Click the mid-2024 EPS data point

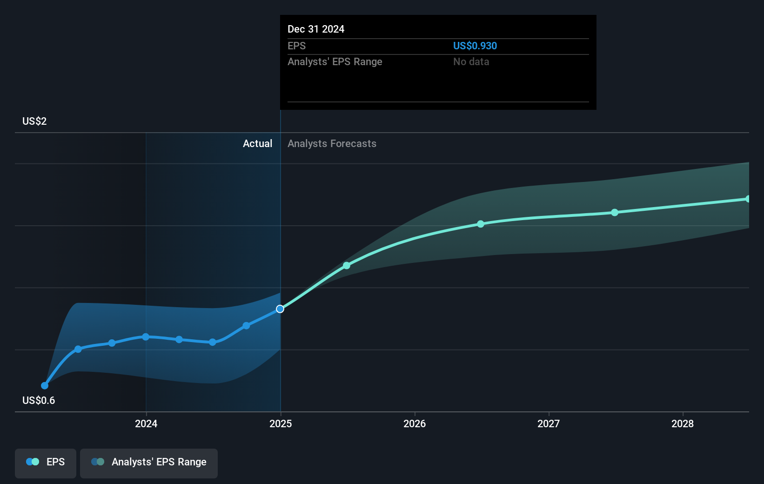[213, 342]
